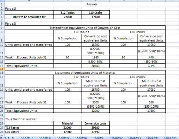
Task: Open the Sheet94 tab
Action: [x=152, y=138]
